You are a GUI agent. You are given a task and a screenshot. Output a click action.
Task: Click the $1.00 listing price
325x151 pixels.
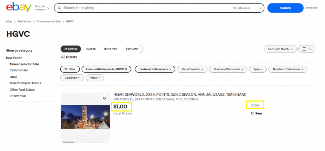coord(120,107)
